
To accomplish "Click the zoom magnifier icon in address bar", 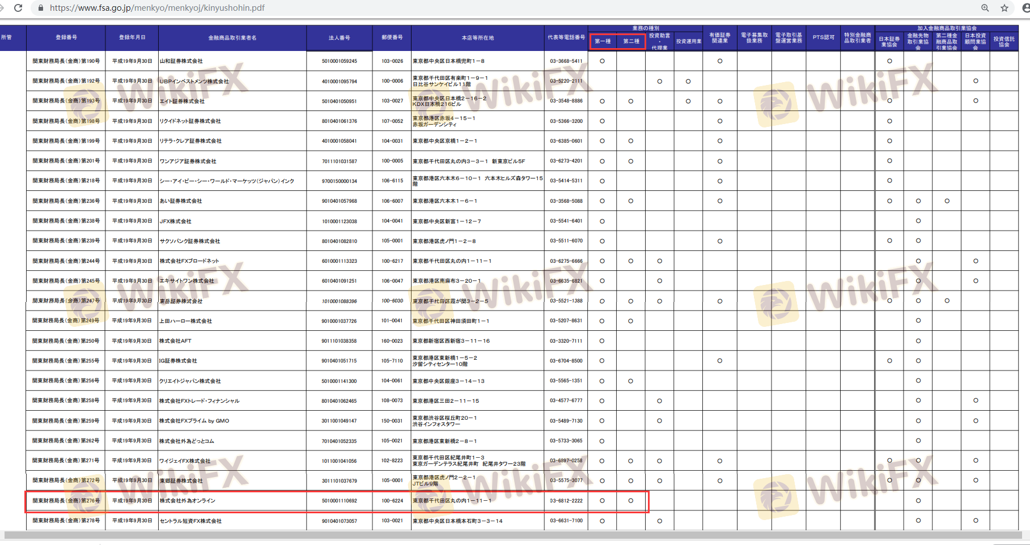I will click(985, 8).
